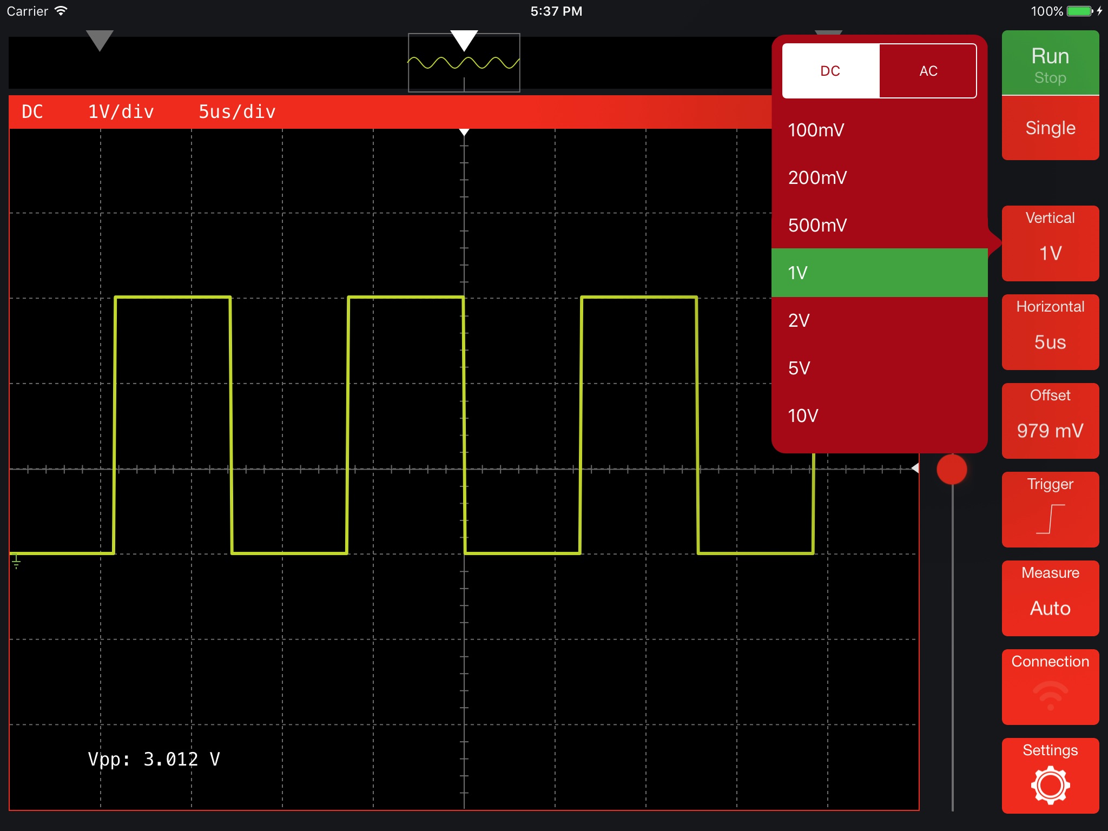The width and height of the screenshot is (1108, 831).
Task: Tap the waveform overview thumbnail
Action: click(x=464, y=63)
